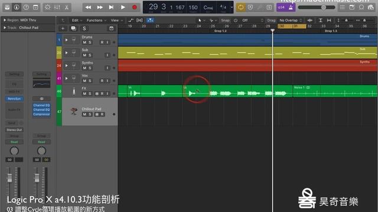The width and height of the screenshot is (378, 212).
Task: Expand the Drums track stack
Action: [x=66, y=40]
